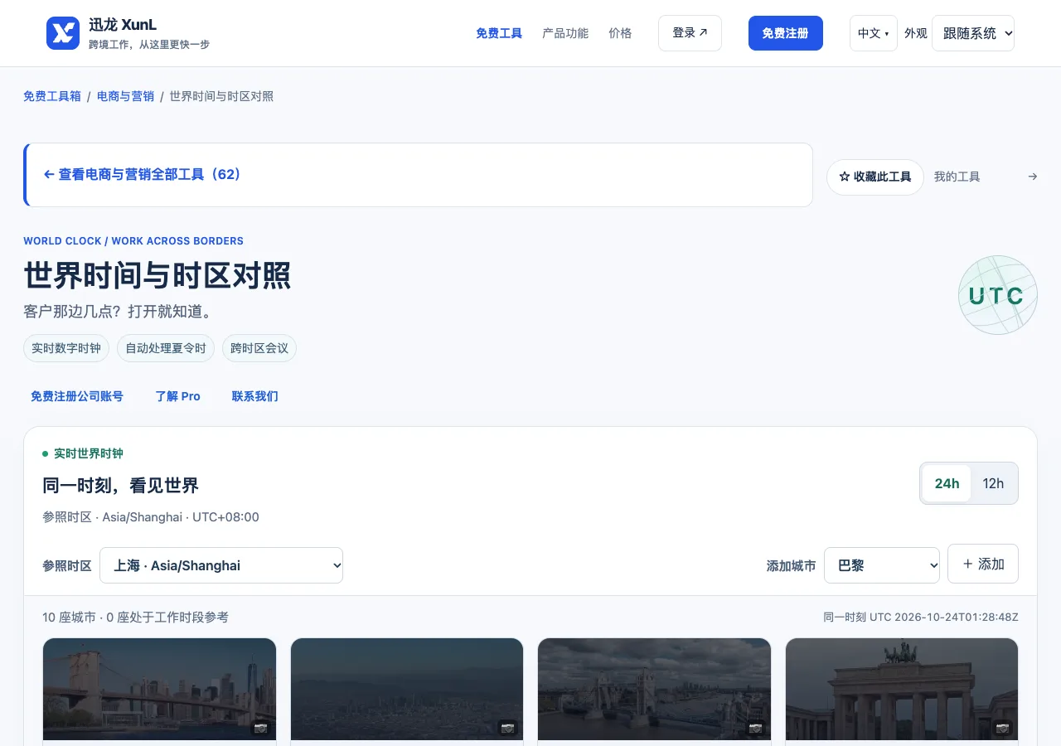Click 联系我们 link
Screen dimensions: 1061x746
pos(255,396)
